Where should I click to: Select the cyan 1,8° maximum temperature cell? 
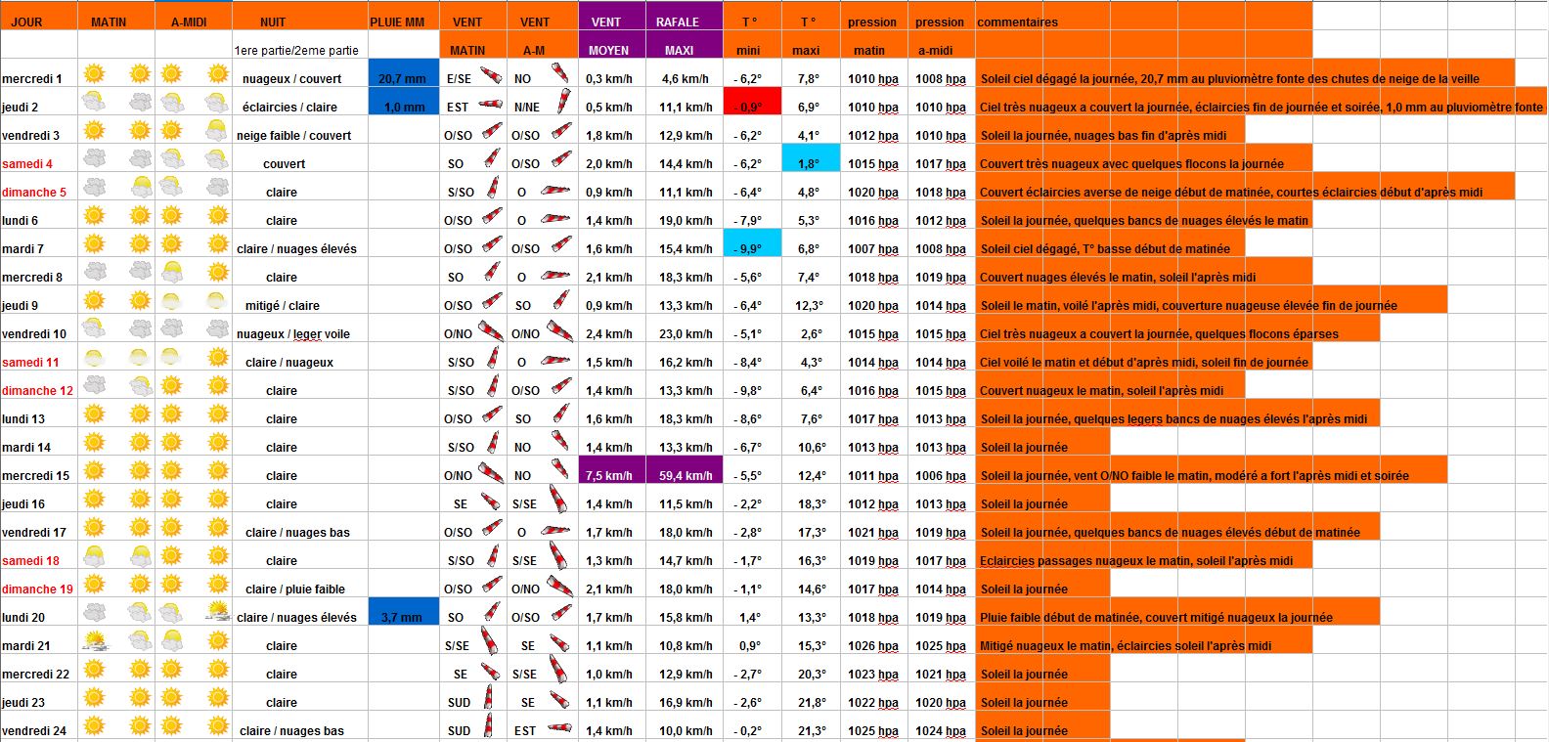tap(811, 158)
